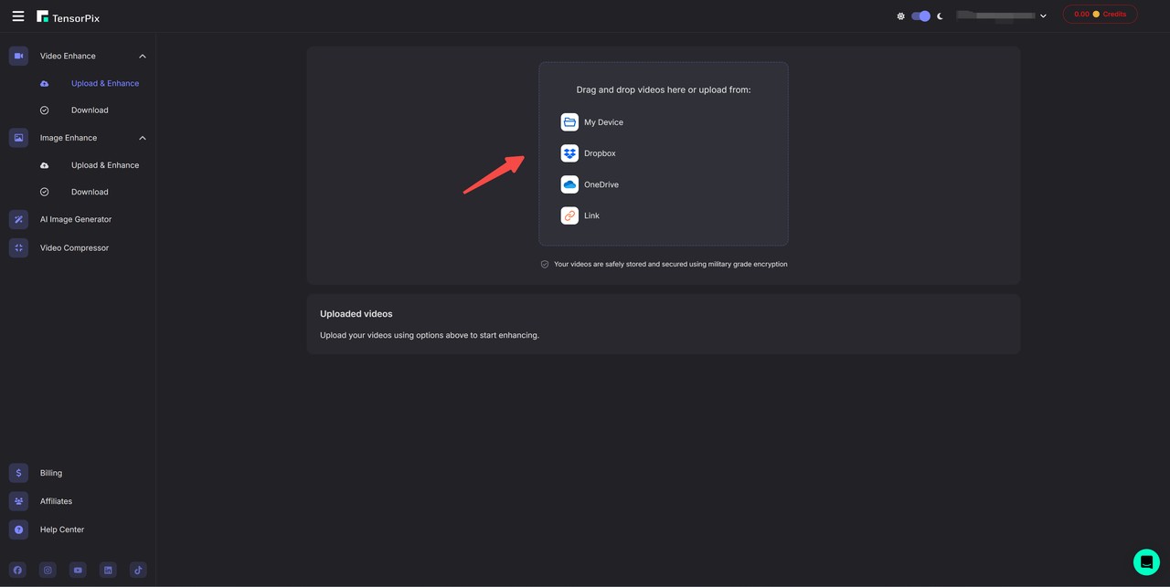
Task: Collapse the Image Enhance section
Action: pos(142,138)
